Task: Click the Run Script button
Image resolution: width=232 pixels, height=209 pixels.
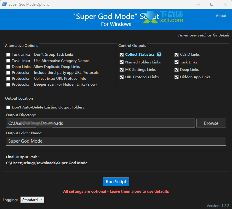Action: (116, 182)
